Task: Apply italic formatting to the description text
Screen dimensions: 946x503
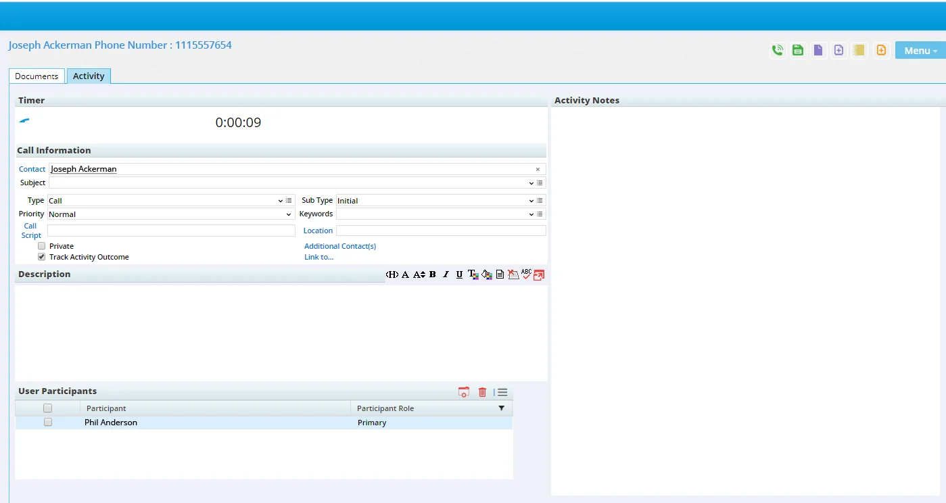Action: [x=446, y=274]
